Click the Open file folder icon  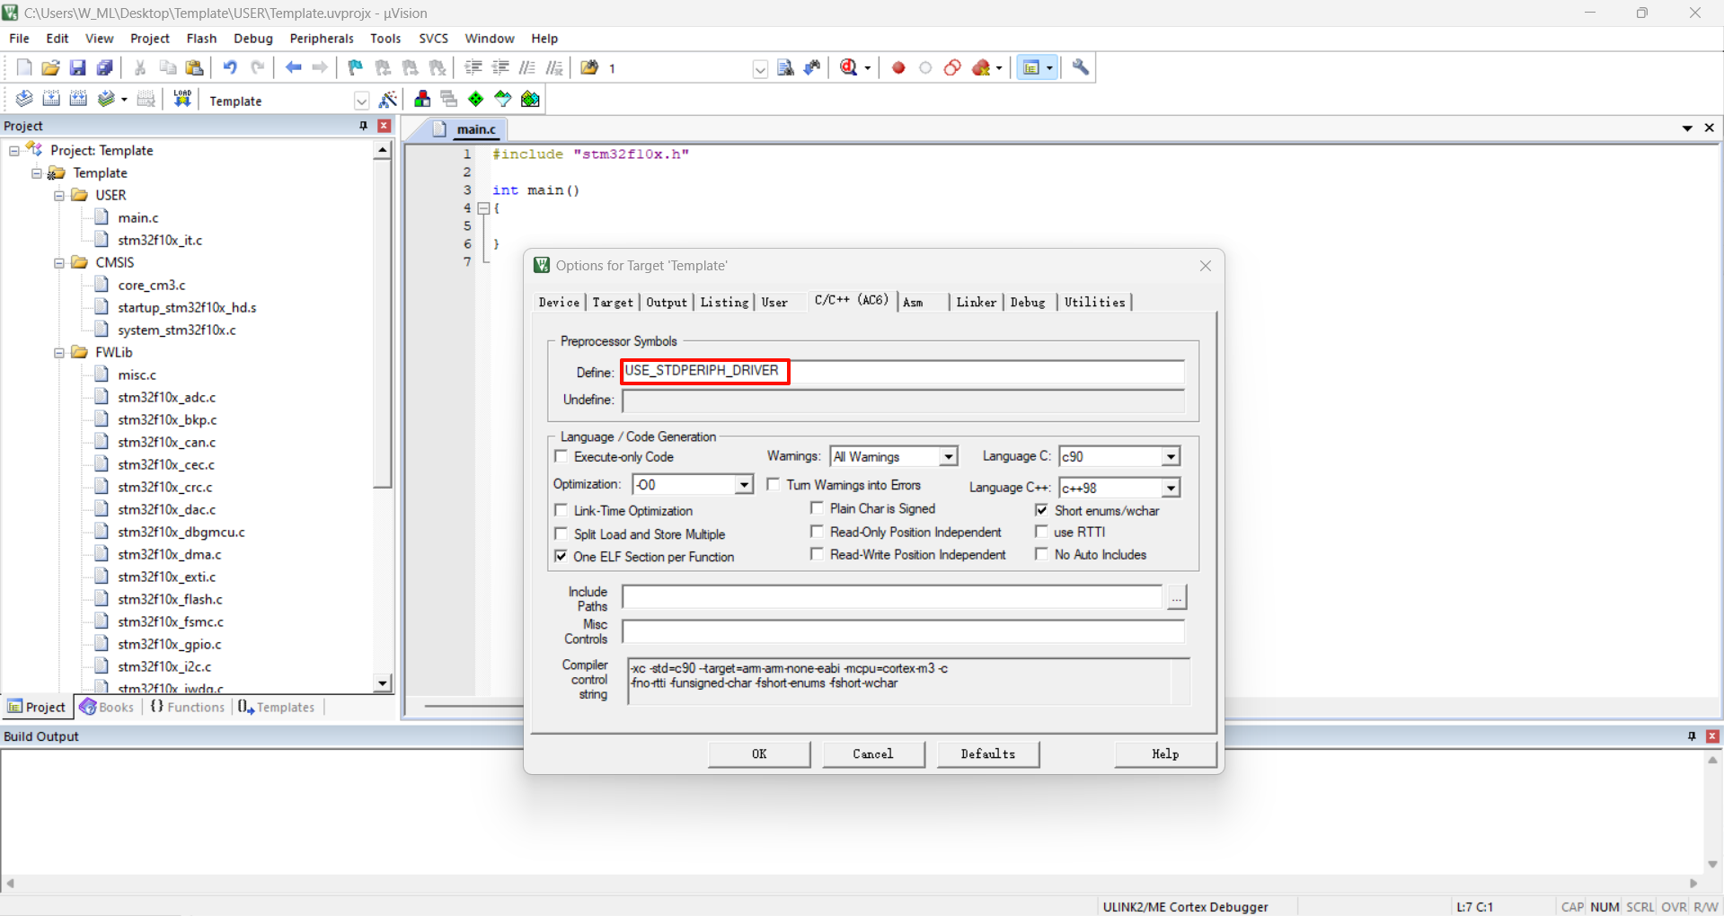(x=51, y=67)
